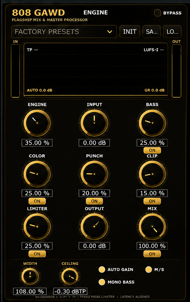Click the SA... save button
This screenshot has height=302, width=190.
[x=152, y=32]
